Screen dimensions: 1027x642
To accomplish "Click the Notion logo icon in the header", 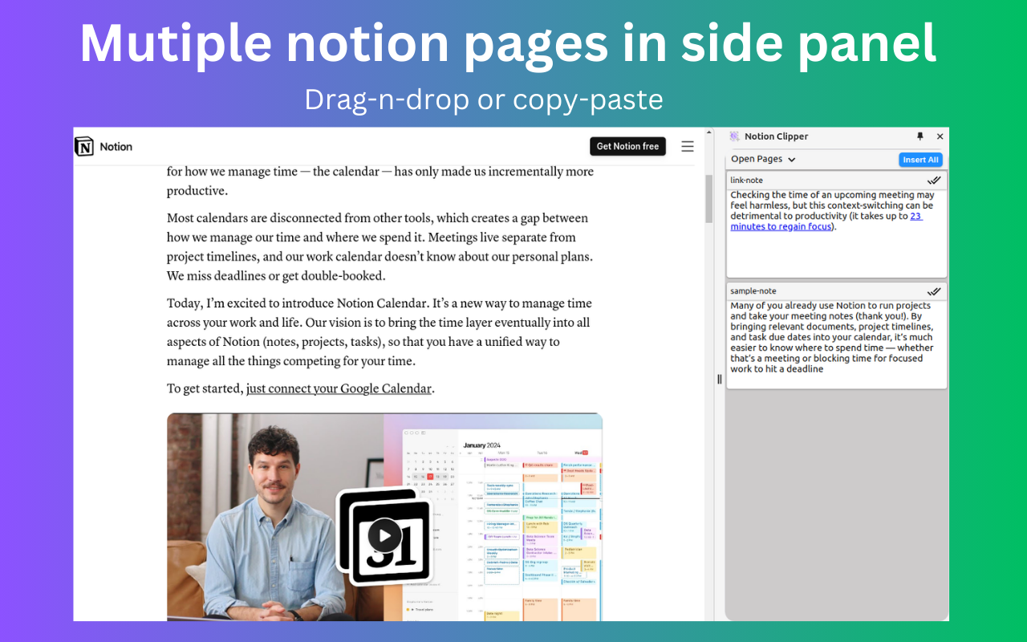I will point(83,146).
